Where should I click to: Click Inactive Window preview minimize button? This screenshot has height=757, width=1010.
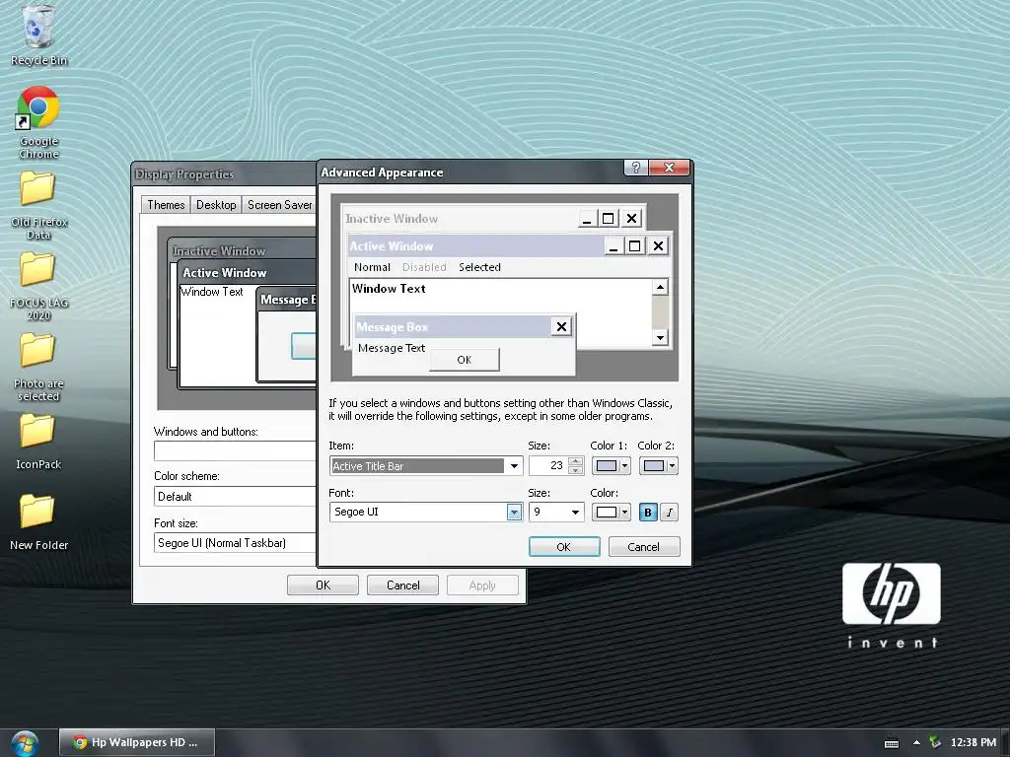(x=587, y=219)
